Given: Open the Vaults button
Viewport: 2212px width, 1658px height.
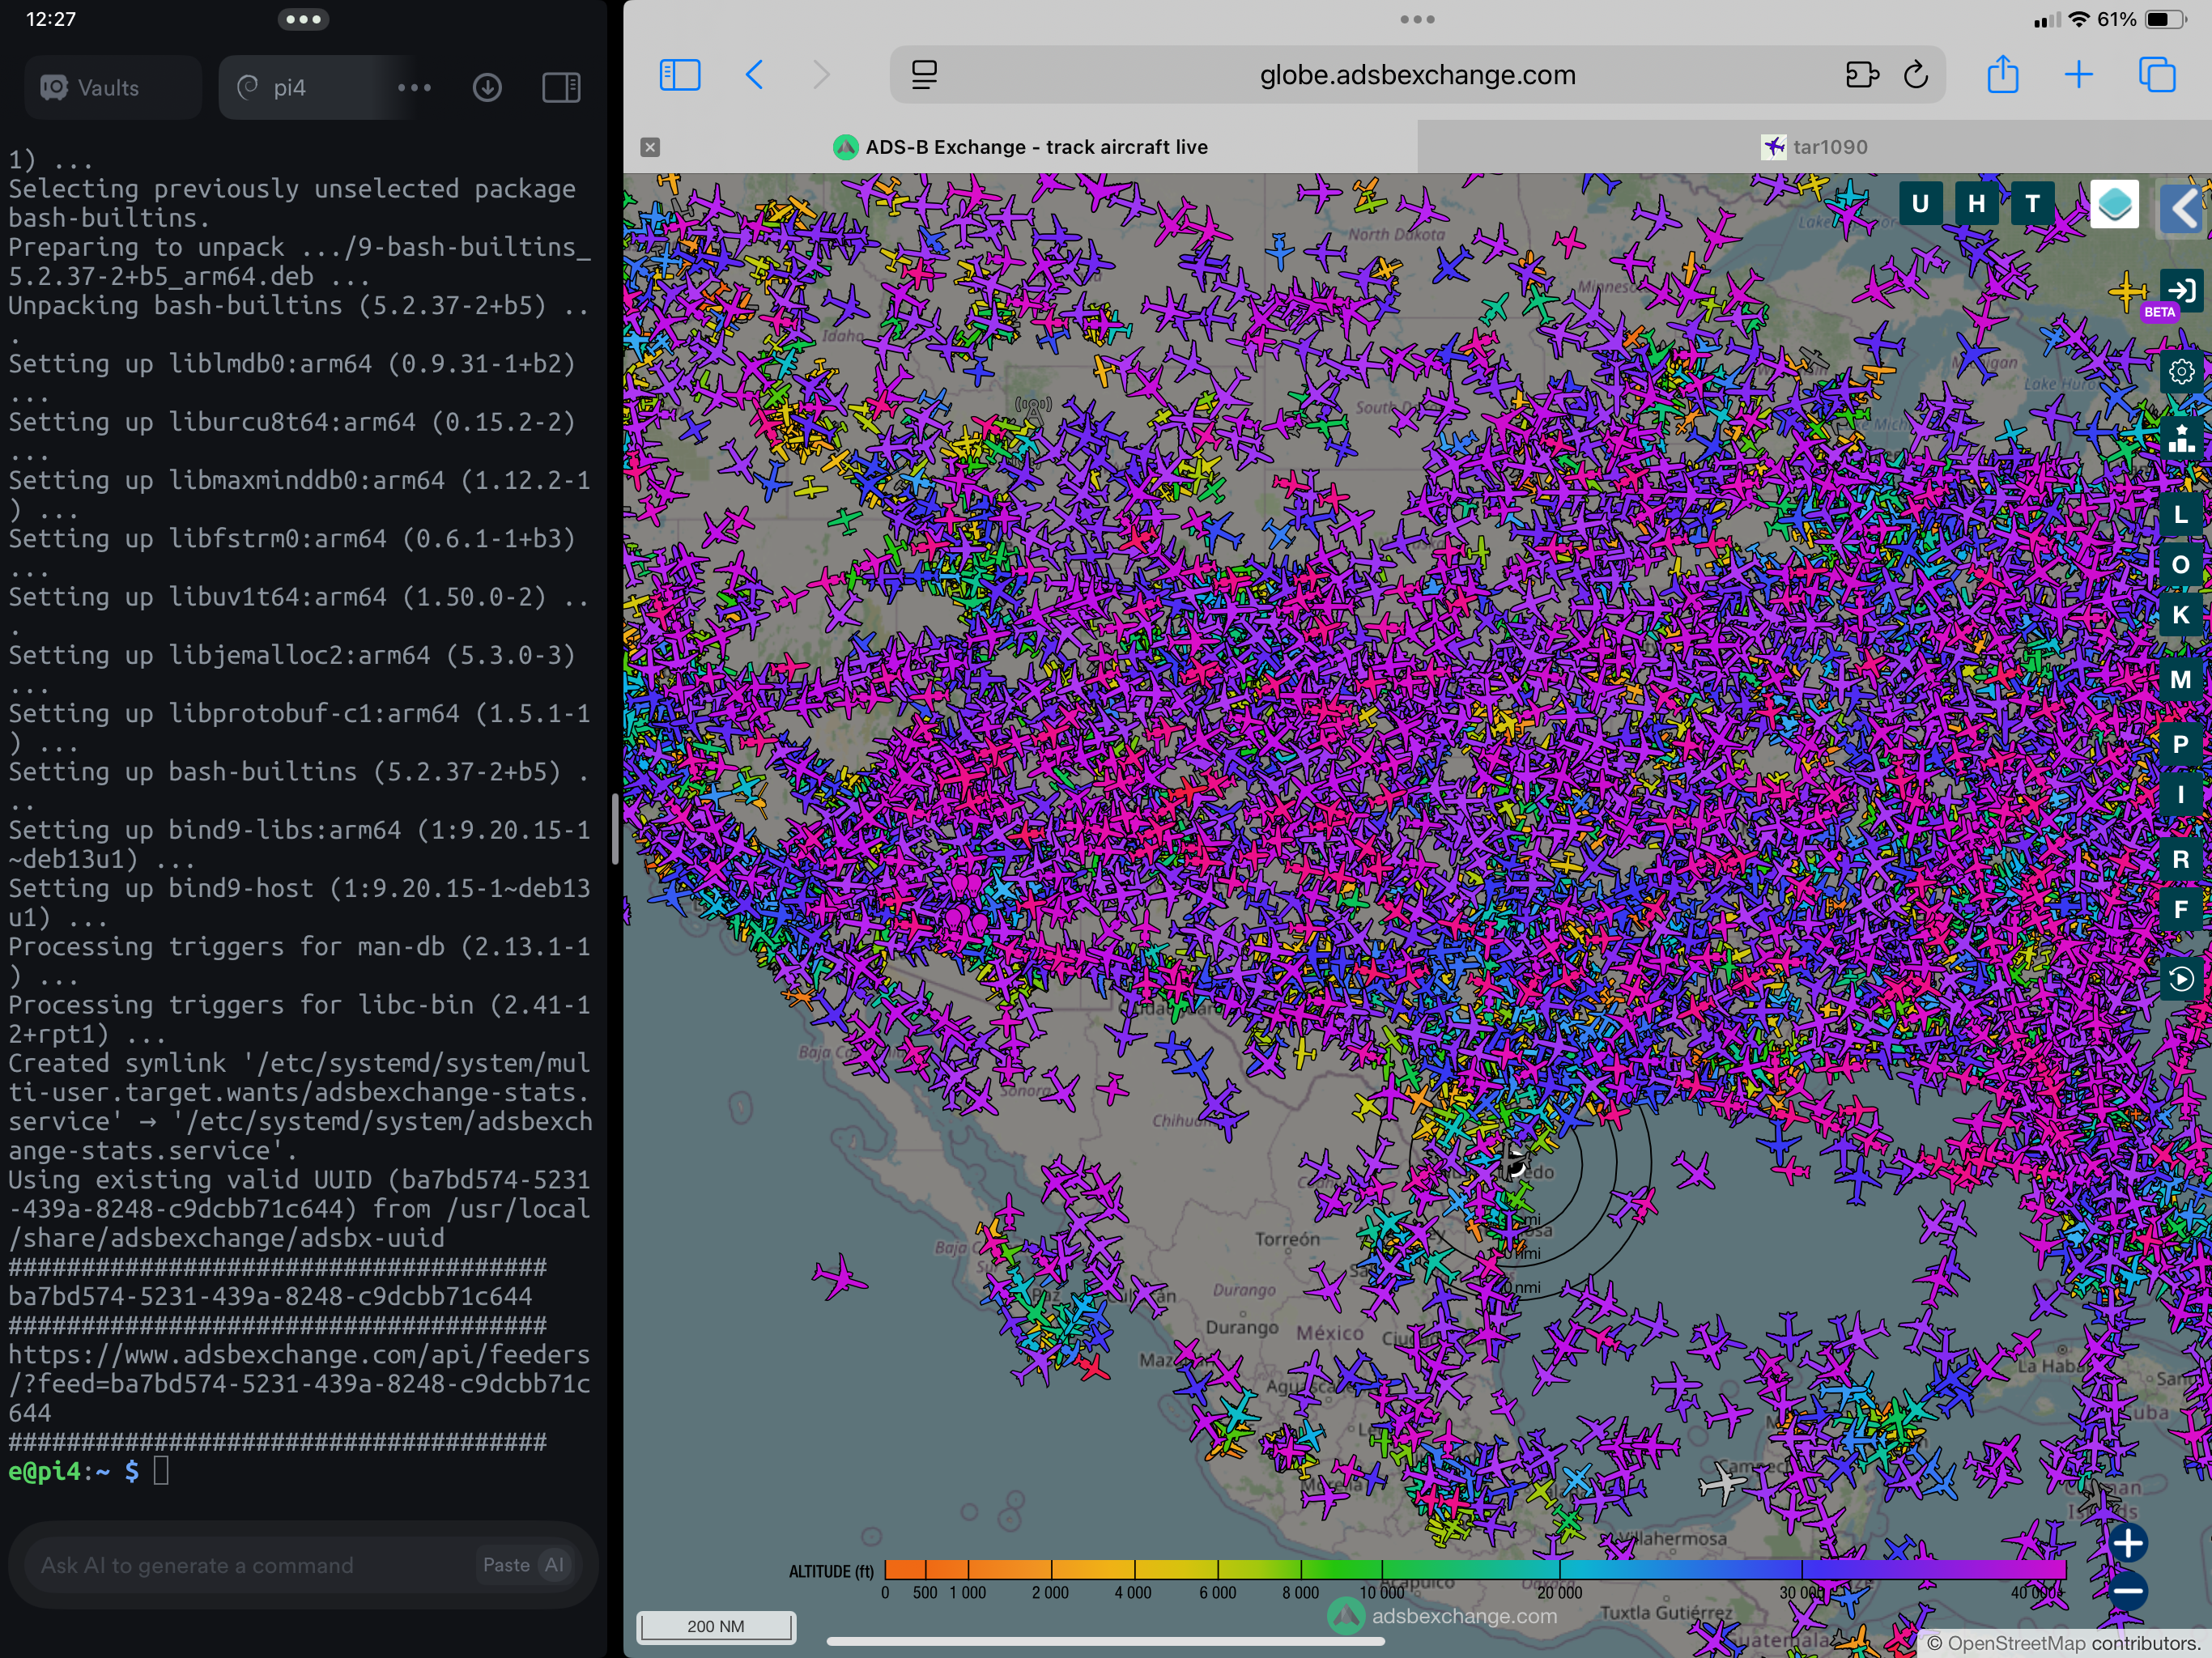Looking at the screenshot, I should click(110, 88).
